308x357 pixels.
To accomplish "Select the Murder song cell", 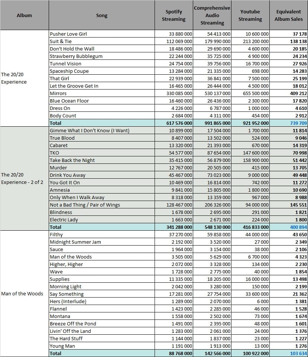I will coord(102,168).
